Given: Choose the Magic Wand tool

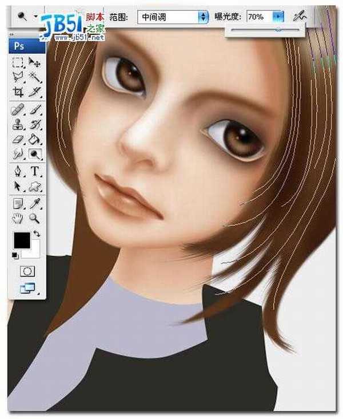Looking at the screenshot, I should 35,77.
